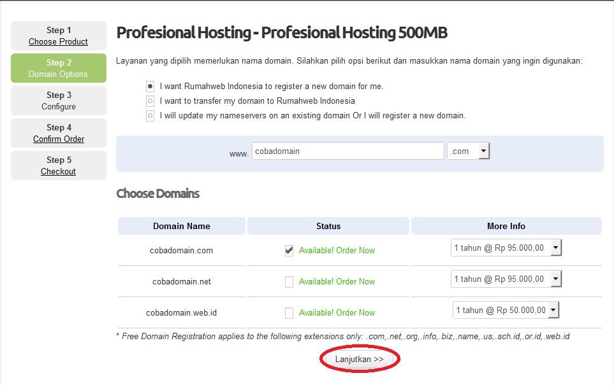This screenshot has height=385, width=614.
Task: Tick the cobadomain.net checkbox
Action: coord(289,282)
